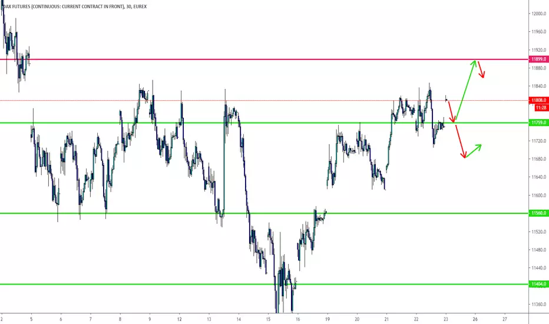Click the 11440.0 price axis value

click(x=539, y=268)
